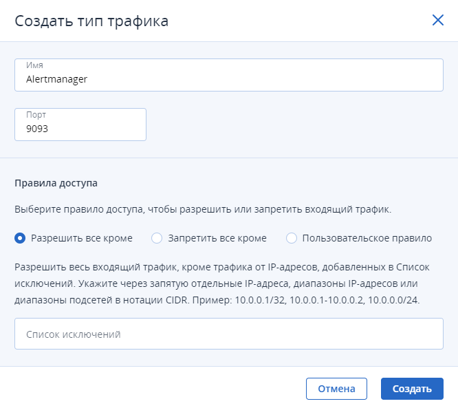Click the Создать тип трафика dialog title
Image resolution: width=458 pixels, height=408 pixels.
point(91,21)
